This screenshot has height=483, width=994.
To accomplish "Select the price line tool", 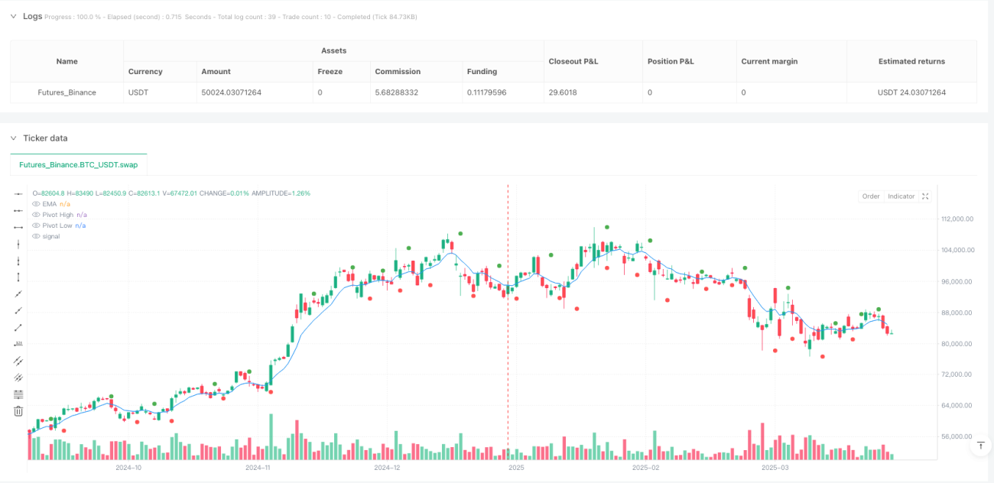I will click(x=18, y=344).
